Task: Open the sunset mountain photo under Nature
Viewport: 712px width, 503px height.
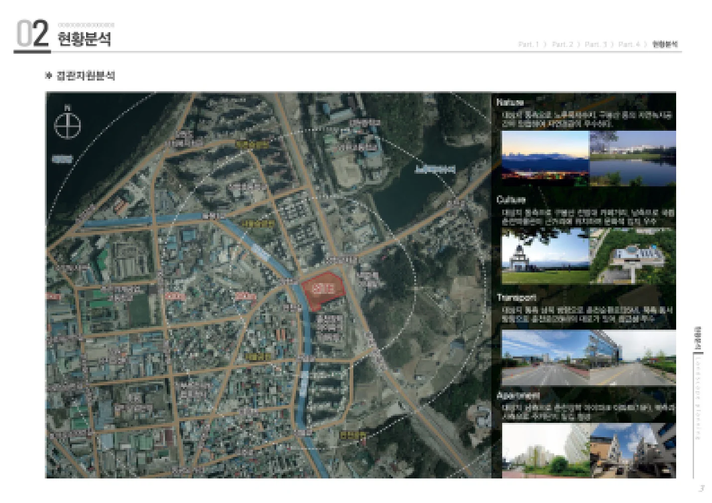Action: (x=545, y=158)
